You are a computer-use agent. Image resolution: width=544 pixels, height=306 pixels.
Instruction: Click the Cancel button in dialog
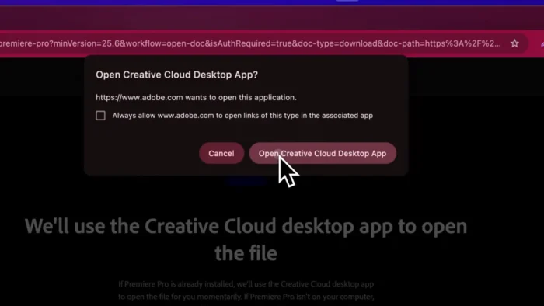[221, 153]
